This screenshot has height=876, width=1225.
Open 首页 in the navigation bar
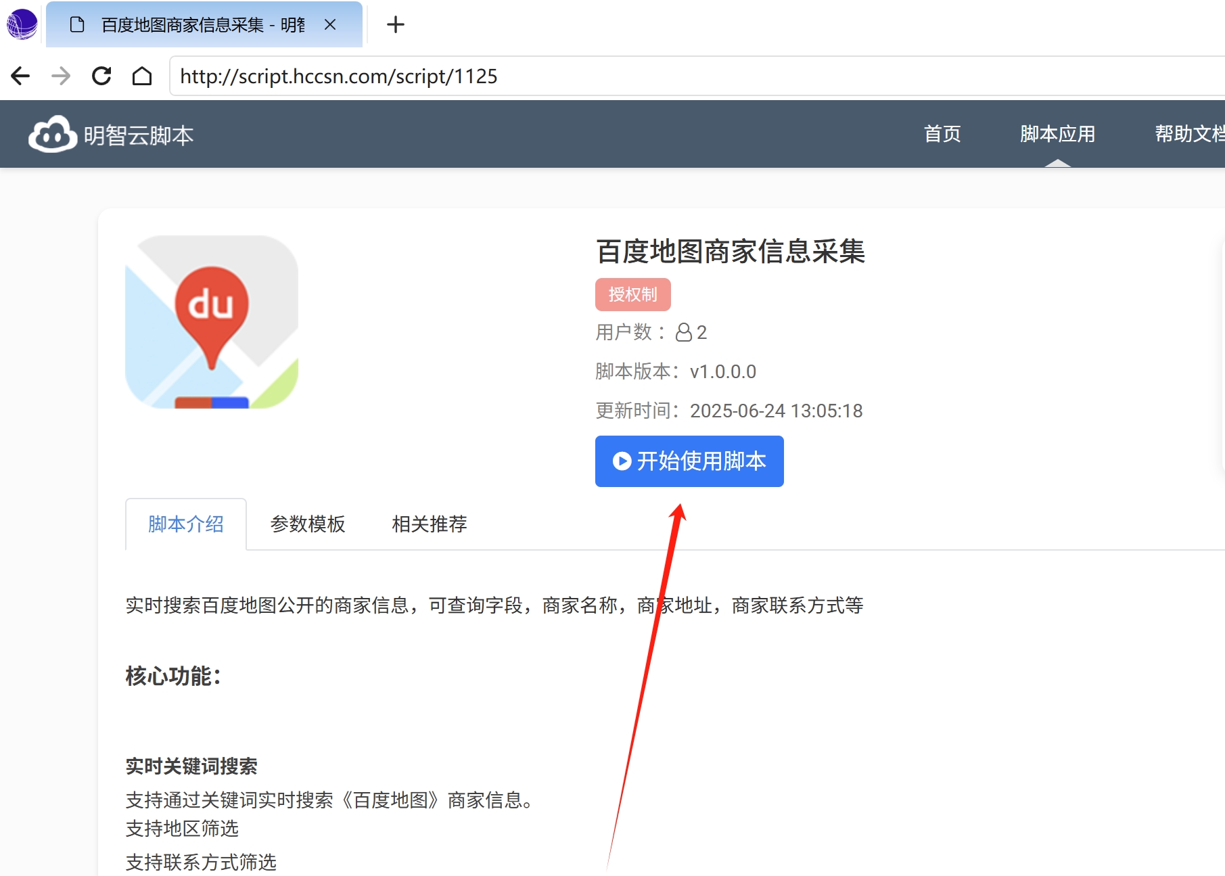point(942,134)
